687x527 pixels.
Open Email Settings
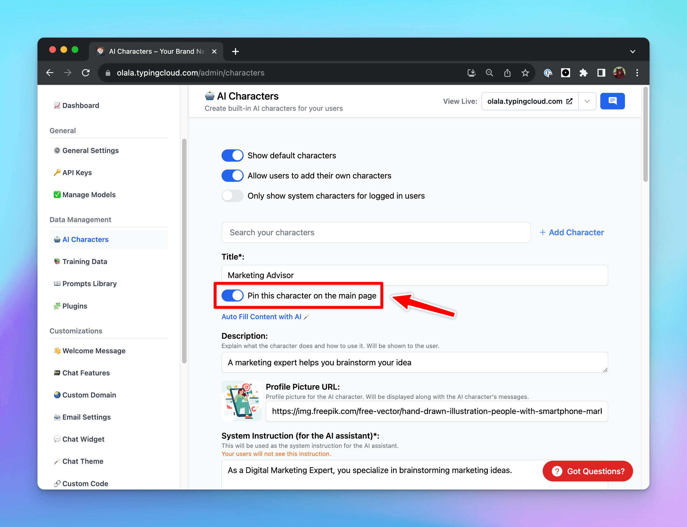86,417
